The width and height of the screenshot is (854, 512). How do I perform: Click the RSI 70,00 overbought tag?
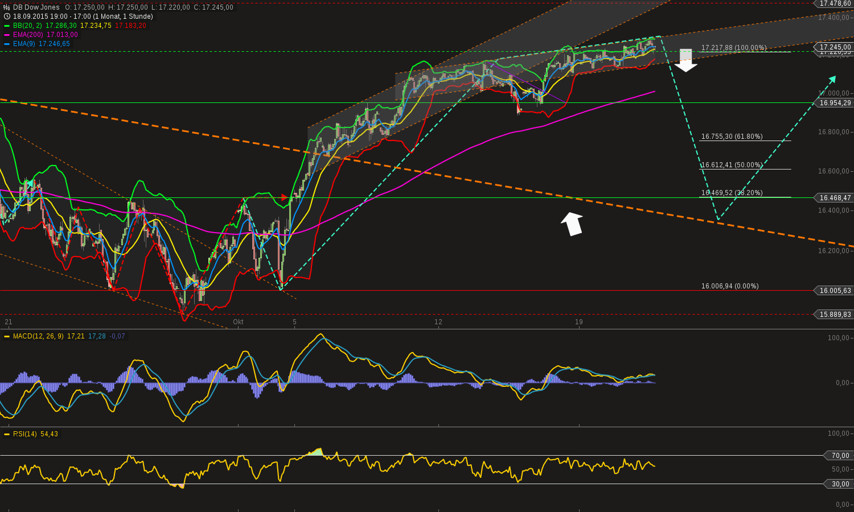[x=840, y=456]
